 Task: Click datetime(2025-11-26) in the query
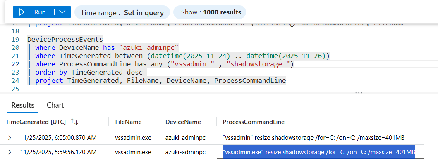[x=286, y=56]
